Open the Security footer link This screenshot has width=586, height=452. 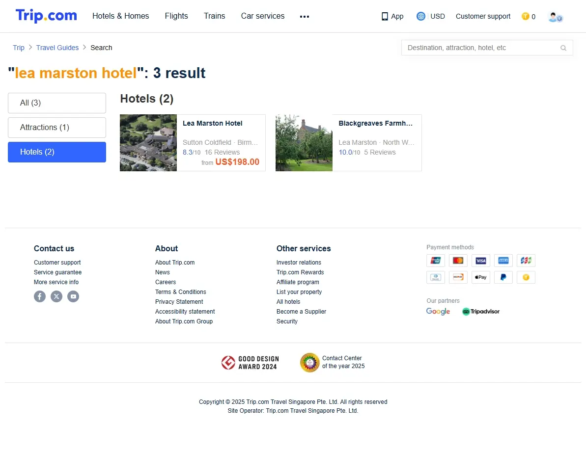(287, 321)
